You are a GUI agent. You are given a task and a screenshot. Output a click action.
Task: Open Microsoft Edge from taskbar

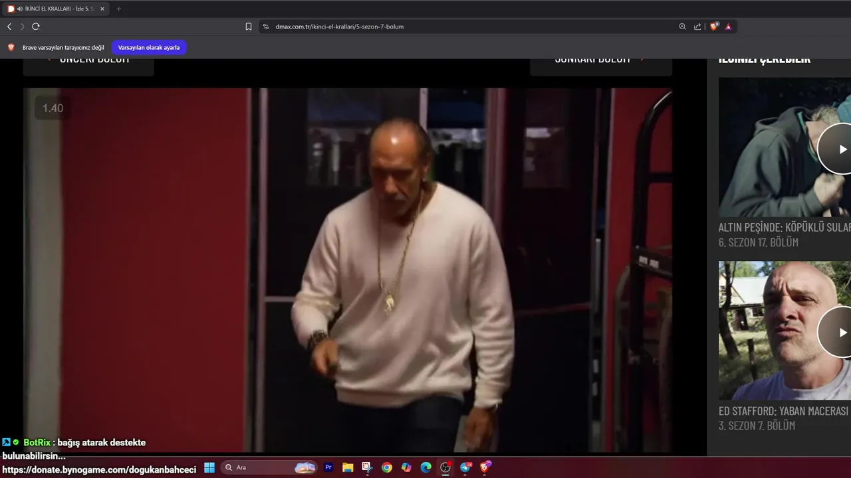coord(425,467)
